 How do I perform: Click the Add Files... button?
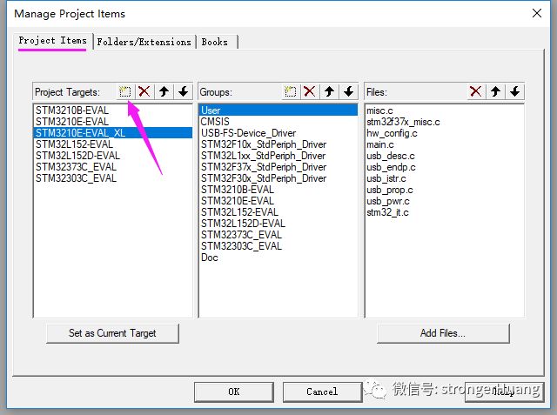coord(443,333)
